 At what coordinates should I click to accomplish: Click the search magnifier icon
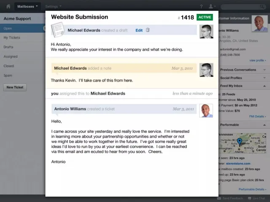[x=262, y=7]
